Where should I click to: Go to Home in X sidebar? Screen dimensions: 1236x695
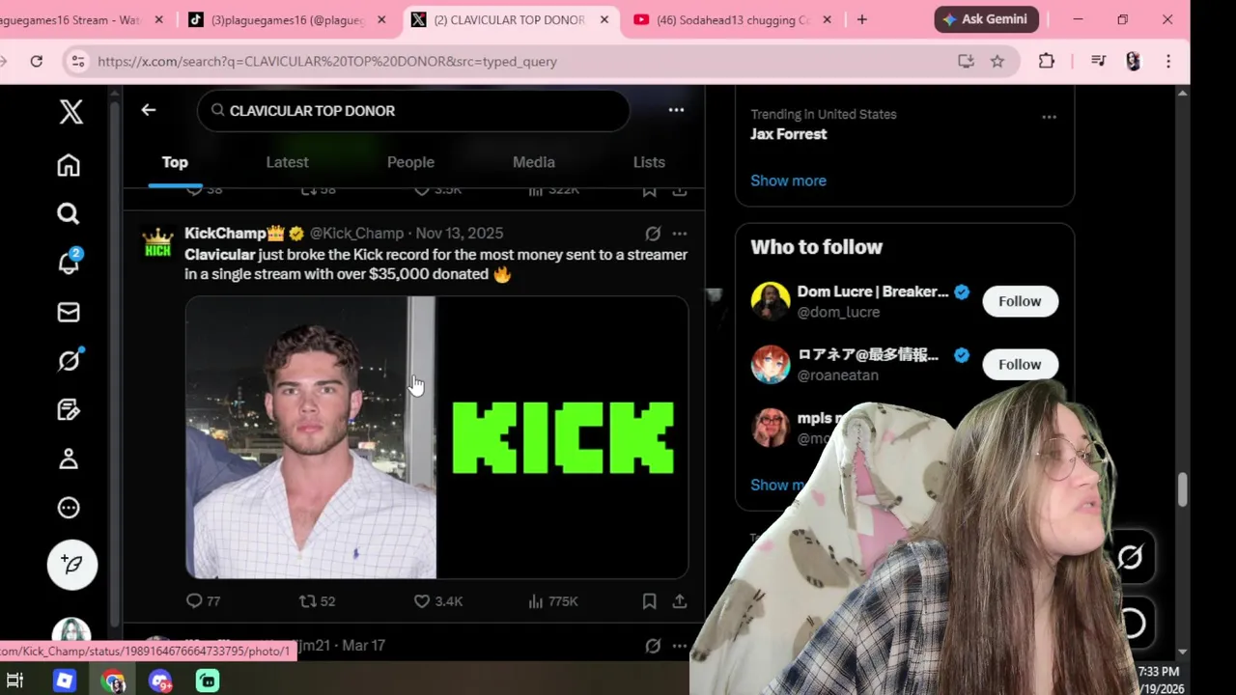(69, 165)
